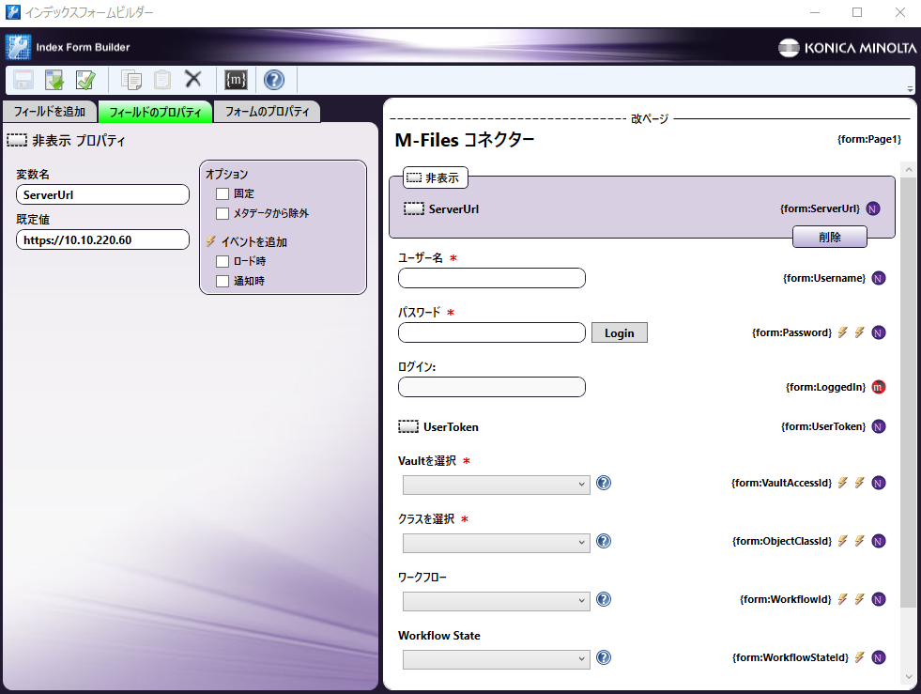The height and width of the screenshot is (694, 921).
Task: Click the Login button
Action: tap(619, 332)
